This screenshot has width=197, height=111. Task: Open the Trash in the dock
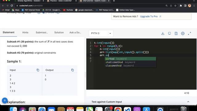183,109
